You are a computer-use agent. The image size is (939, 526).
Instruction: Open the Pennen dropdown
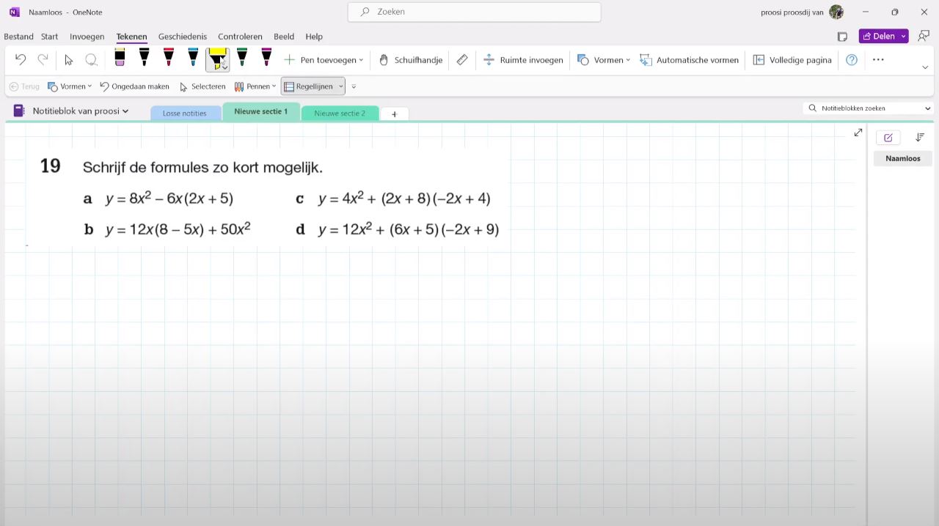[255, 86]
